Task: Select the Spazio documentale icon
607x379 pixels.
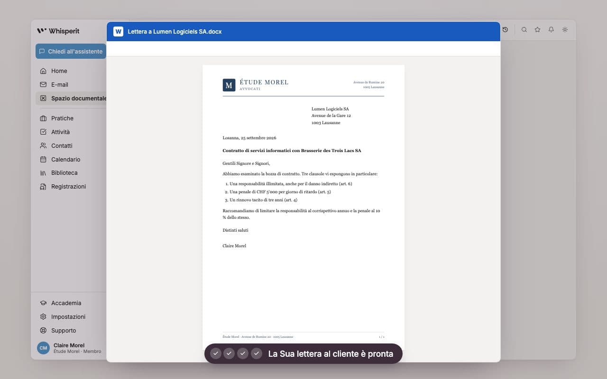Action: (43, 99)
